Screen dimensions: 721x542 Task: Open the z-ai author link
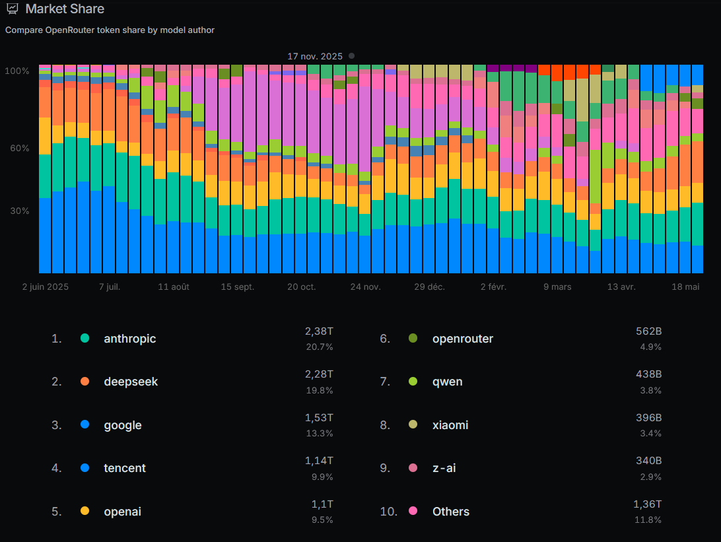(x=444, y=468)
